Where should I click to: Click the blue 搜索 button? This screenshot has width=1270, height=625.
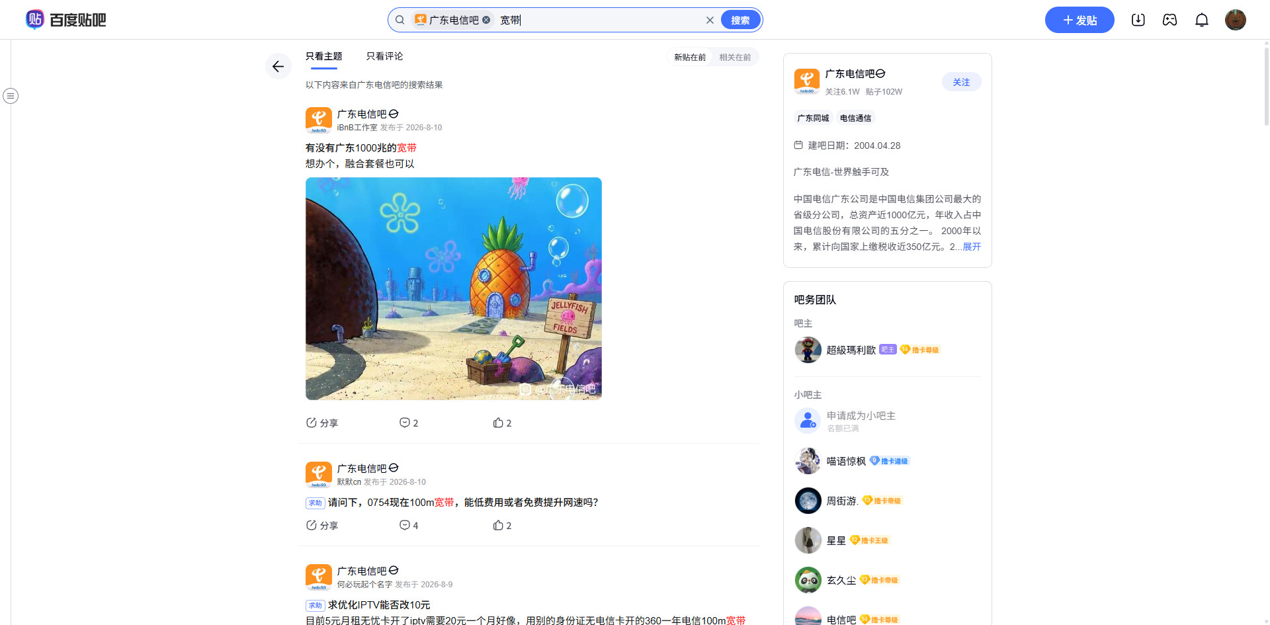[740, 20]
